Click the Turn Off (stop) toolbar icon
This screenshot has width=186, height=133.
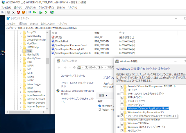[14, 12]
